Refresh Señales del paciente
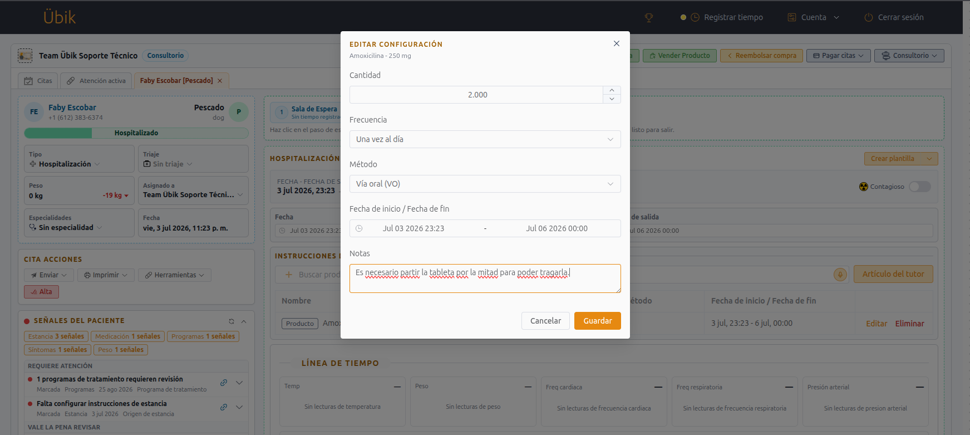The image size is (970, 435). click(x=231, y=321)
